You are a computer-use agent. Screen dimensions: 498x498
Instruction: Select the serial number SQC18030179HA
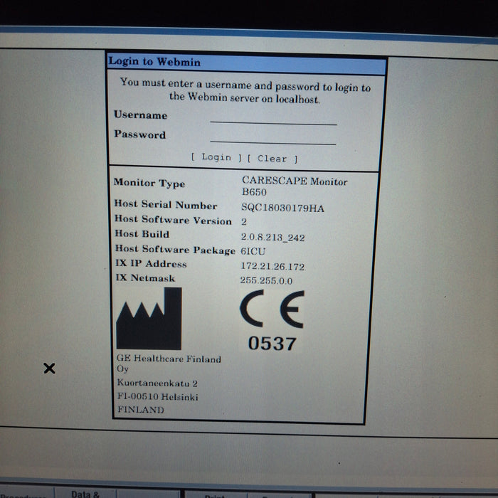tap(282, 207)
